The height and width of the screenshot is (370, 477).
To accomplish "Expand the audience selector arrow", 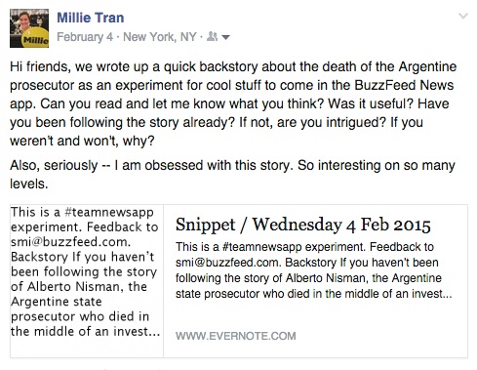I will (225, 38).
